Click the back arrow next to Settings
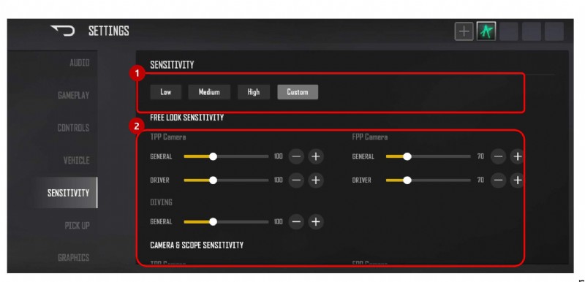 tap(63, 31)
